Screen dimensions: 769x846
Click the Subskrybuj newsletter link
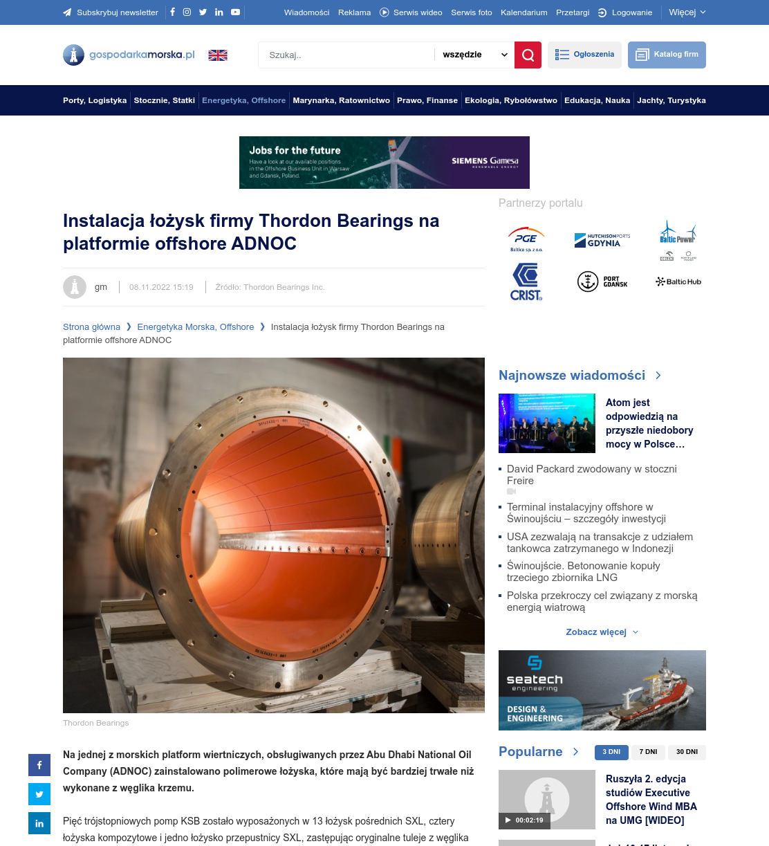pos(111,12)
